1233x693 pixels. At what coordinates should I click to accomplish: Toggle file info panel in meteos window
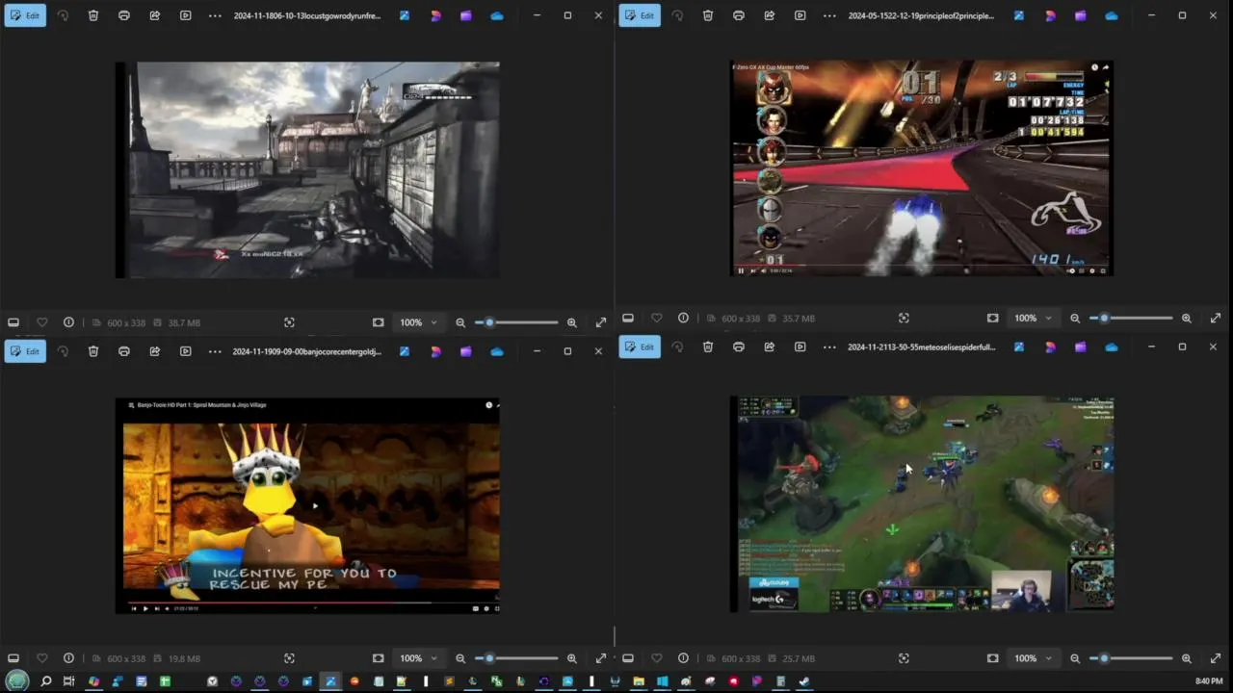pyautogui.click(x=683, y=658)
